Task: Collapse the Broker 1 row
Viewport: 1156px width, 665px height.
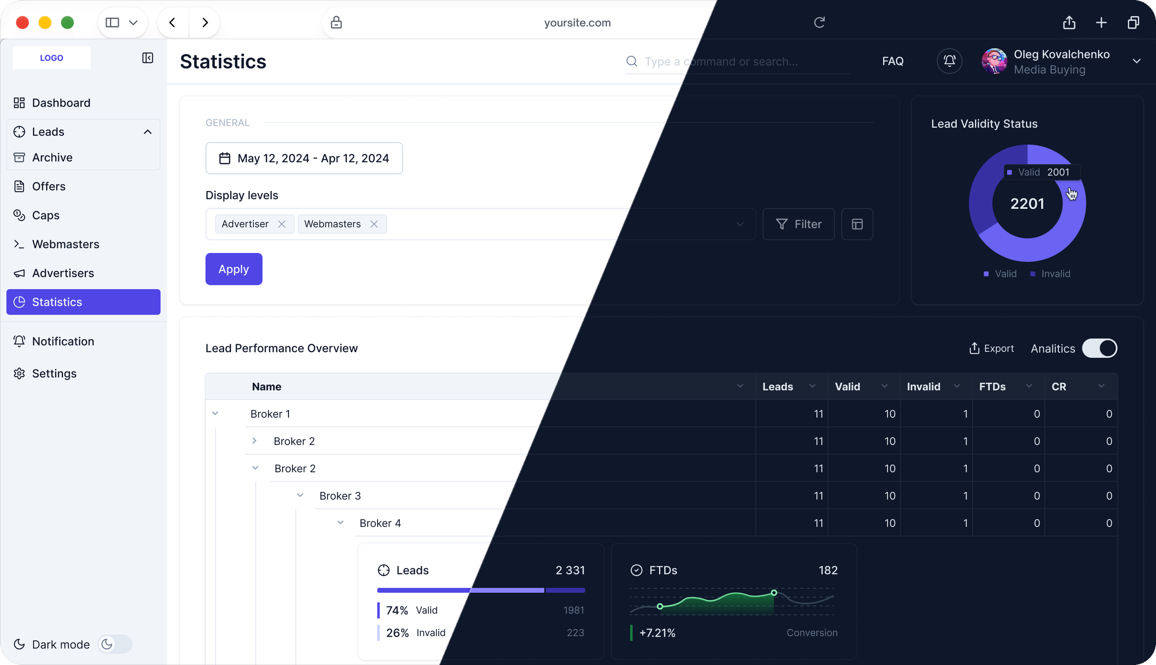Action: [x=215, y=413]
